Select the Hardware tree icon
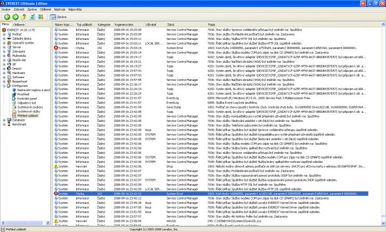 [10, 73]
